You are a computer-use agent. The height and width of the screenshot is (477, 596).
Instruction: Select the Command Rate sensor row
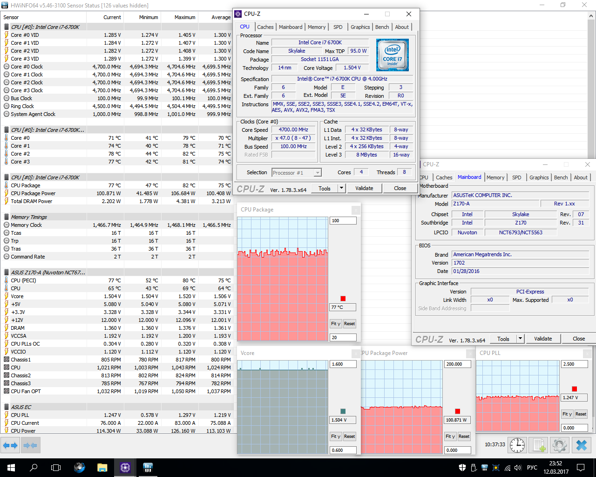coord(116,257)
